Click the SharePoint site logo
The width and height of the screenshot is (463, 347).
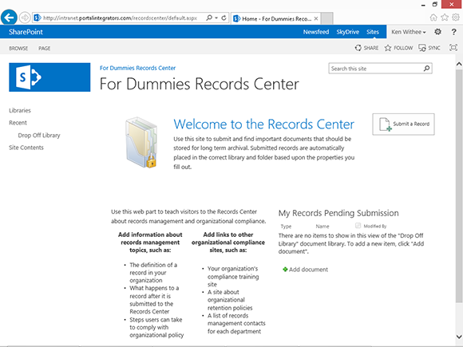coord(49,77)
